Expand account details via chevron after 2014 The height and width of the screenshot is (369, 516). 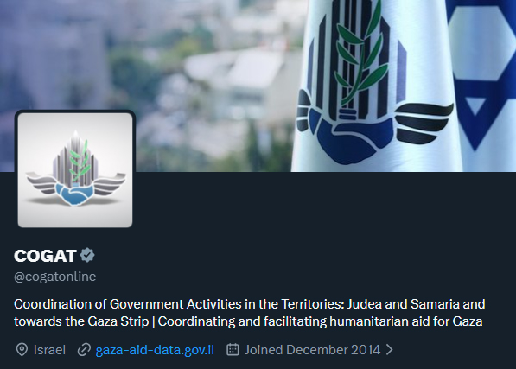(x=389, y=350)
